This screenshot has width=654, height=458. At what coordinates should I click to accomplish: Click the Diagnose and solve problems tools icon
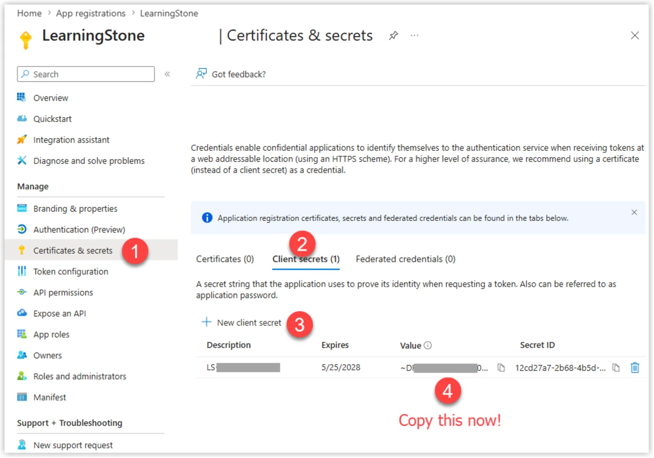point(22,160)
